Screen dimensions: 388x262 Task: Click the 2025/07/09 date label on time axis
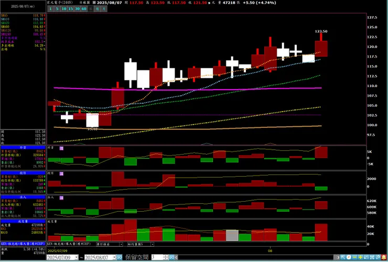pyautogui.click(x=58, y=250)
